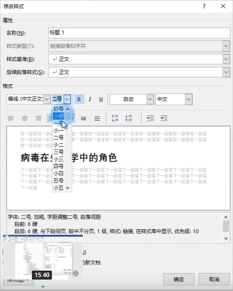Open the font color dropdown 自动
Image resolution: width=233 pixels, height=291 pixels.
tap(150, 99)
